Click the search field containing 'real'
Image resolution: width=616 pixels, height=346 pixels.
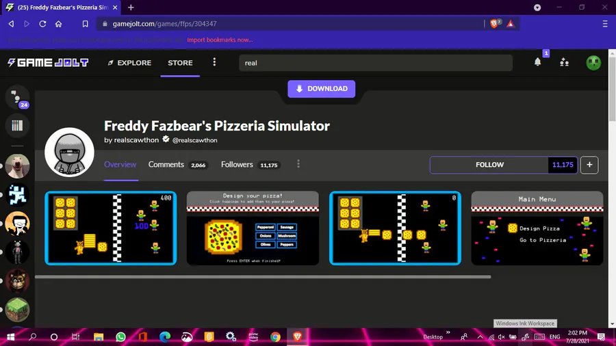point(376,63)
